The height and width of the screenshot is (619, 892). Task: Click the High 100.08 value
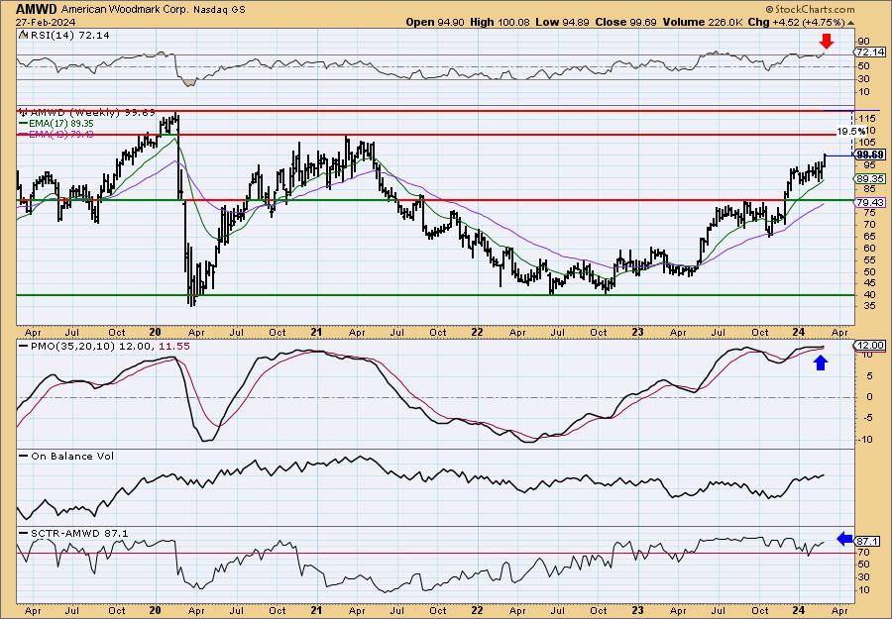500,22
